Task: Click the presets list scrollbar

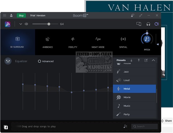Action: pyautogui.click(x=156, y=96)
